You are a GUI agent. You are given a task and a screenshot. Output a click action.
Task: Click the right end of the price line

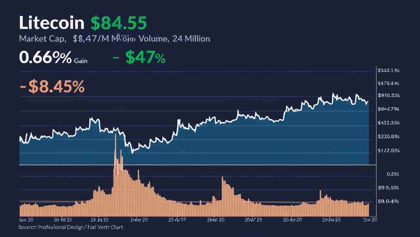pyautogui.click(x=368, y=101)
